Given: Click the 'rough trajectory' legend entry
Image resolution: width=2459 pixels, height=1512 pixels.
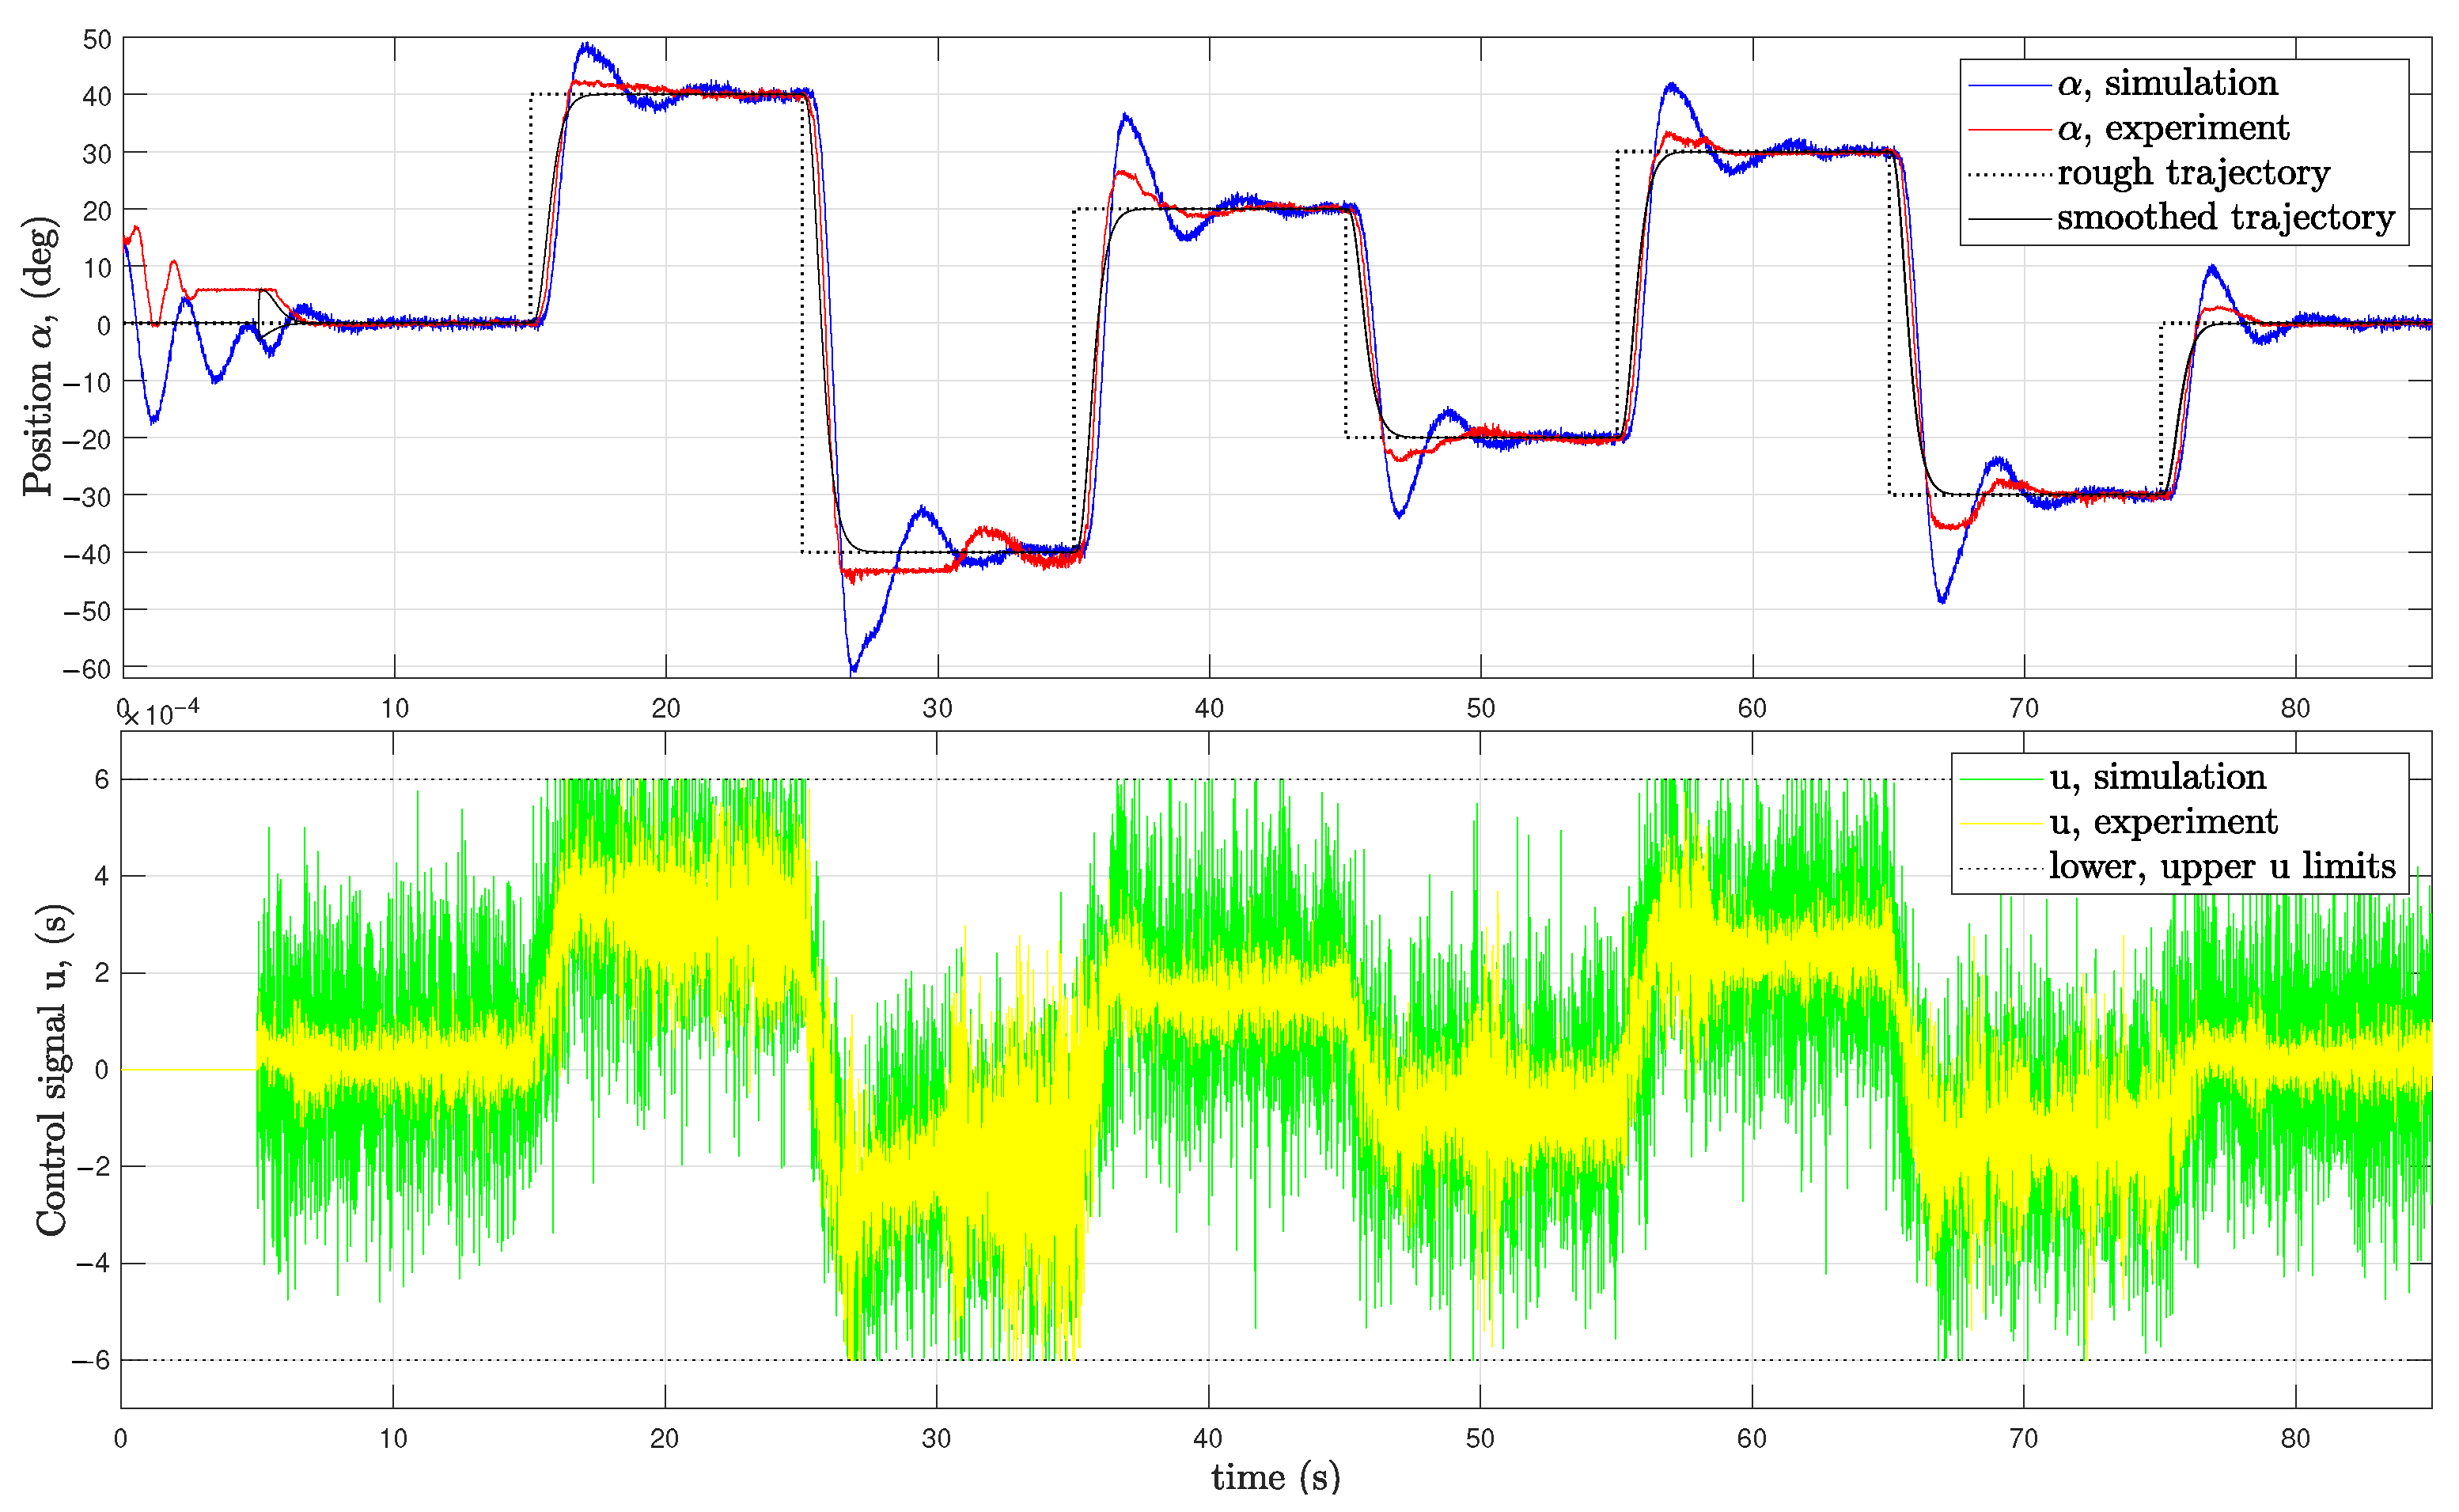Looking at the screenshot, I should pyautogui.click(x=2192, y=174).
